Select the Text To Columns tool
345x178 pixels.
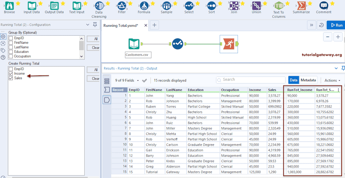click(279, 5)
